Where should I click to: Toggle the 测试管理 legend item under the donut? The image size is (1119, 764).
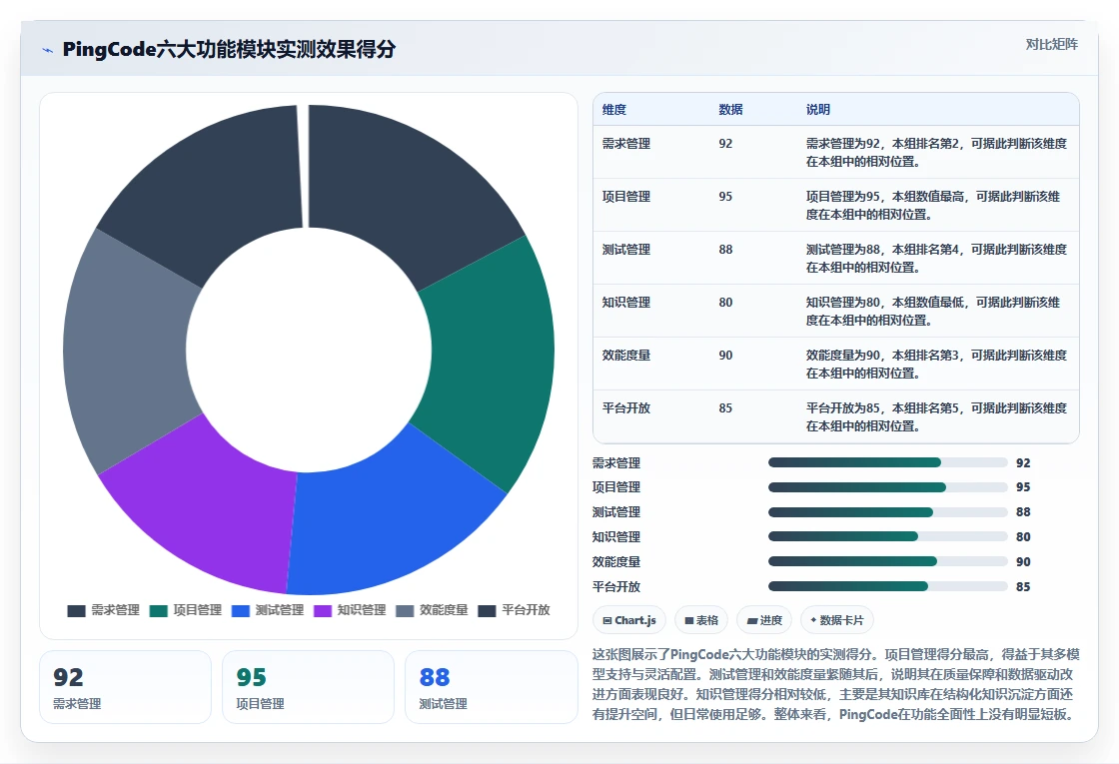[x=268, y=610]
